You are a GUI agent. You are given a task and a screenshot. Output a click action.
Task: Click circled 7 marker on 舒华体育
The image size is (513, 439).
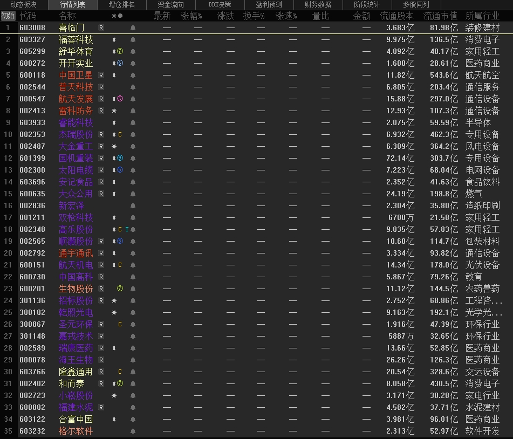click(120, 51)
